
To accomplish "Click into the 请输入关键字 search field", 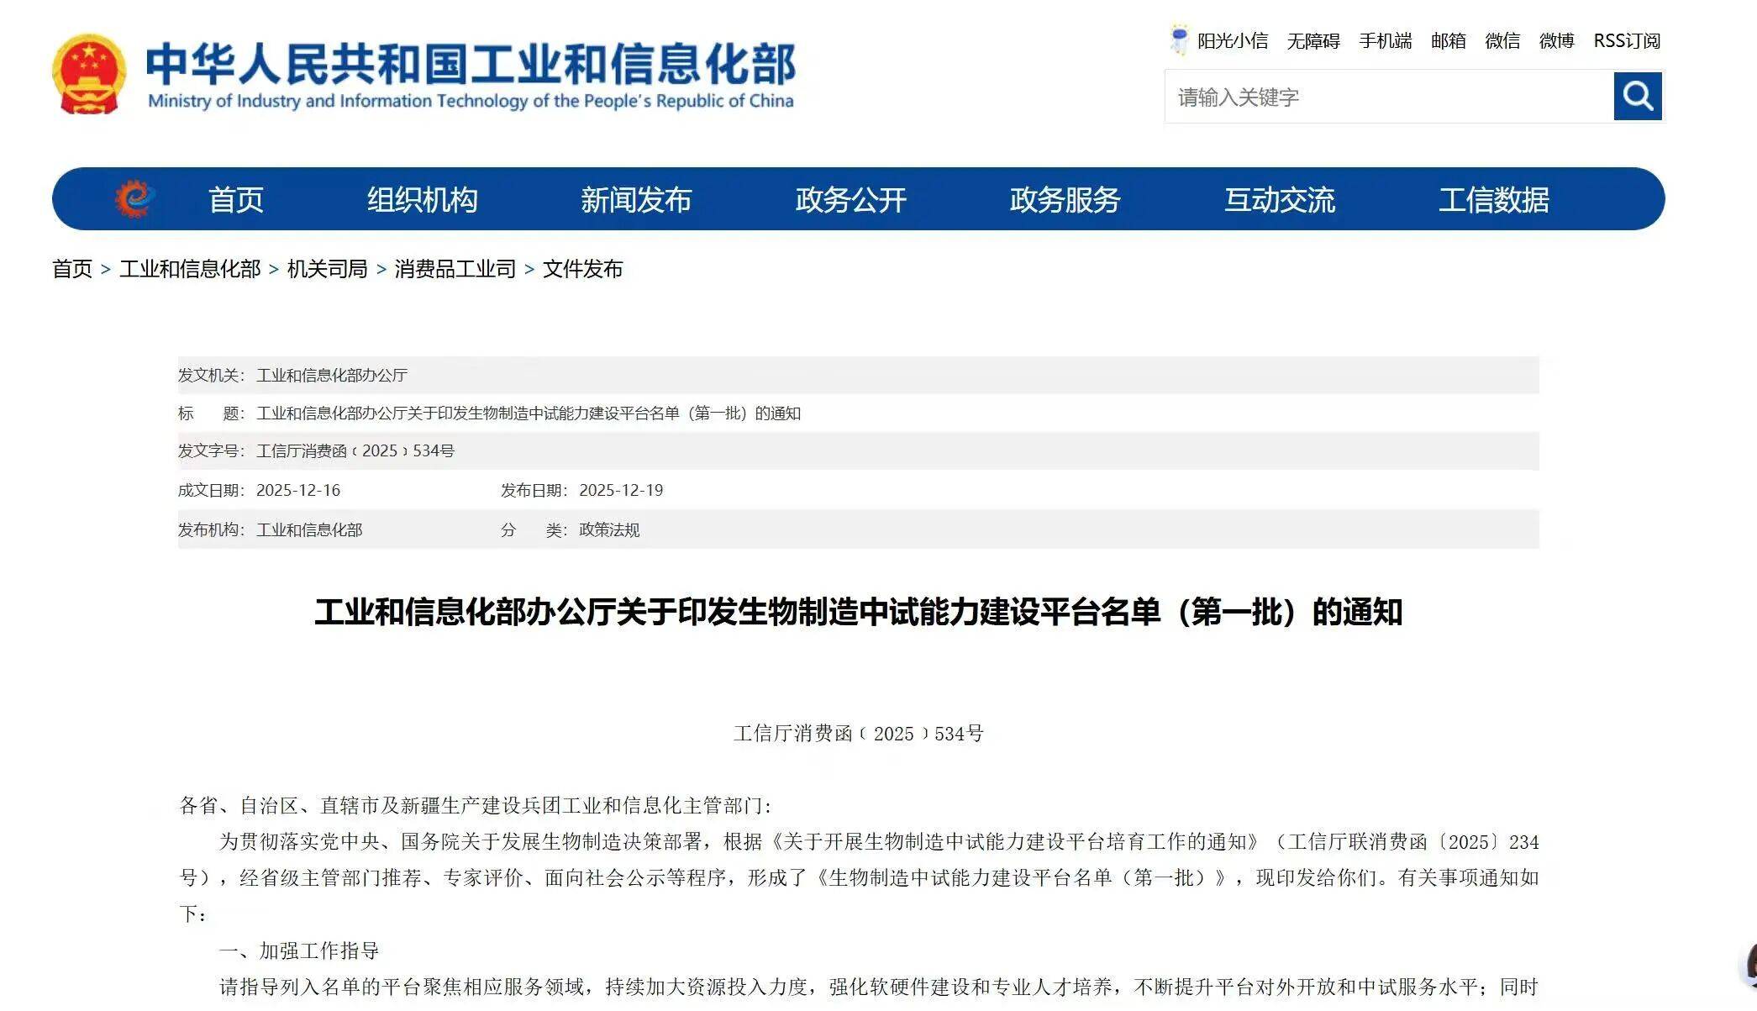I will pyautogui.click(x=1386, y=97).
